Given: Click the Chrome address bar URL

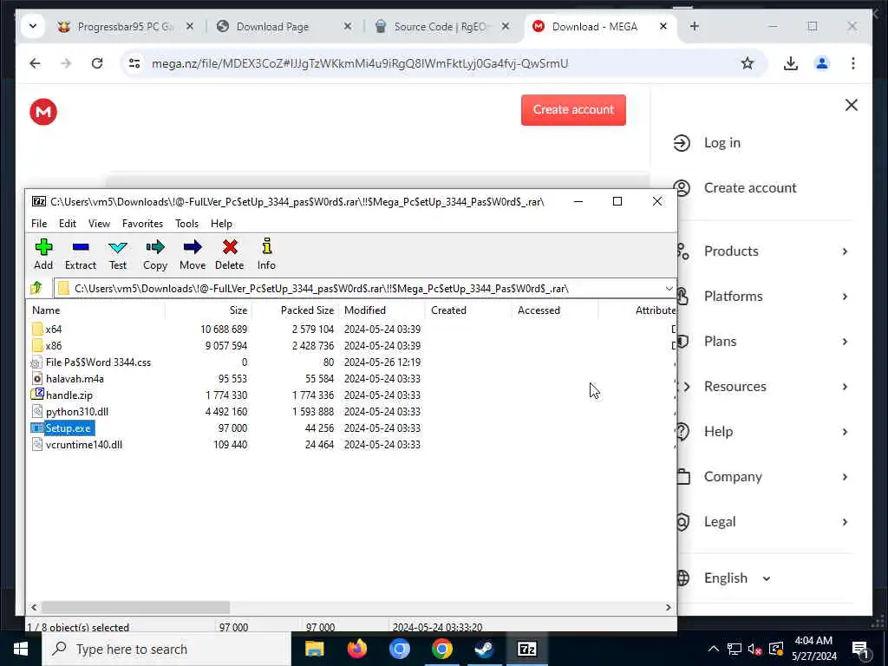Looking at the screenshot, I should [x=360, y=63].
